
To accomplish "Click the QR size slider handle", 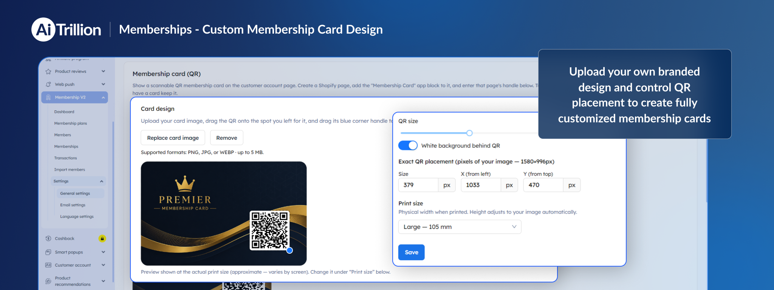I will [469, 133].
